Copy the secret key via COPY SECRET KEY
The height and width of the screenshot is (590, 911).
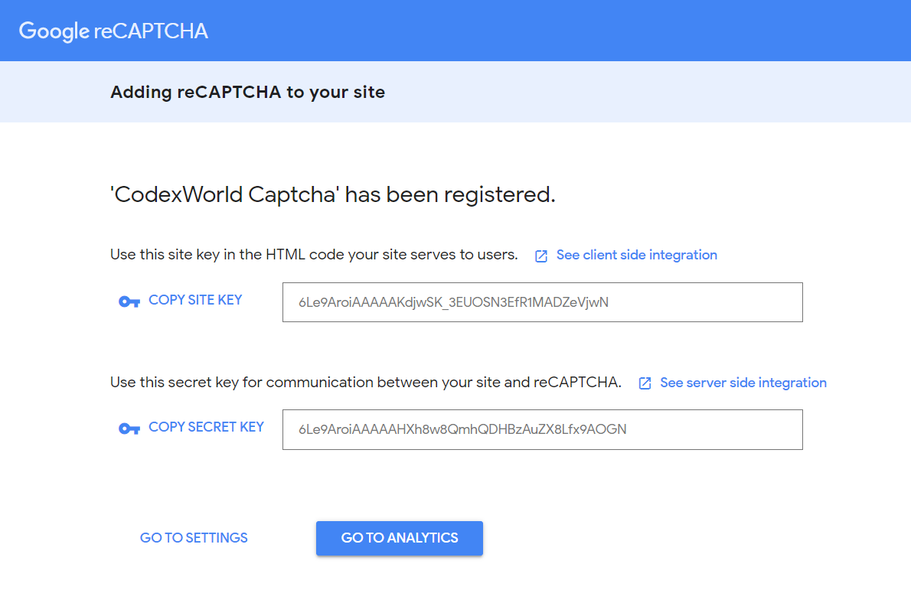point(206,428)
